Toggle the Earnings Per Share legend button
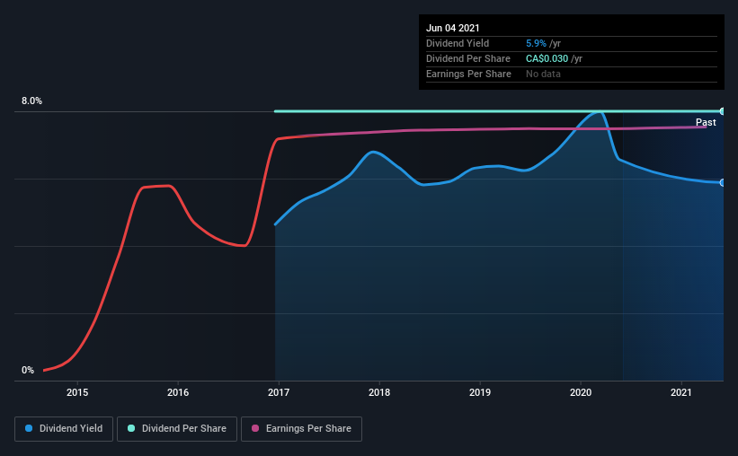Screen dimensions: 738x456 click(301, 429)
